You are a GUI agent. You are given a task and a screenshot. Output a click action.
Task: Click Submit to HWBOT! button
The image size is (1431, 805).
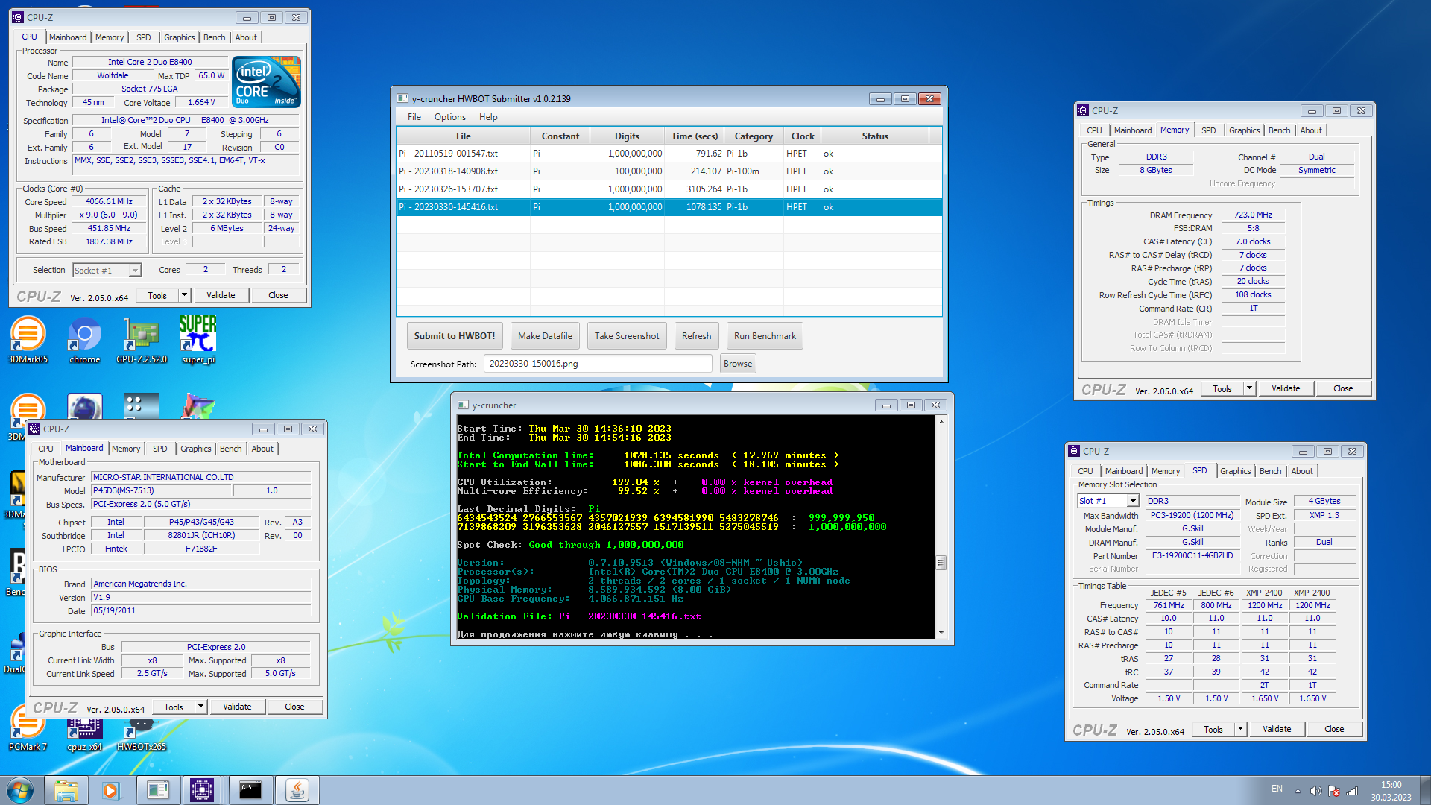(x=455, y=336)
